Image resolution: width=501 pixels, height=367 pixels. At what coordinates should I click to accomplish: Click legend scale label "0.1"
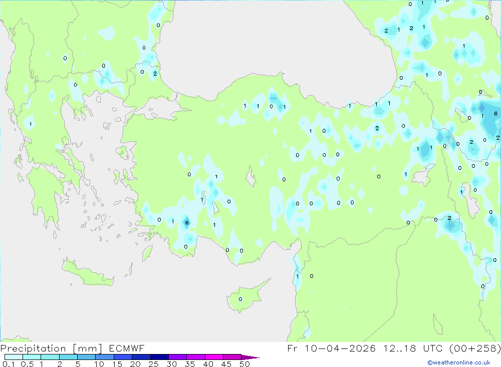(9, 364)
